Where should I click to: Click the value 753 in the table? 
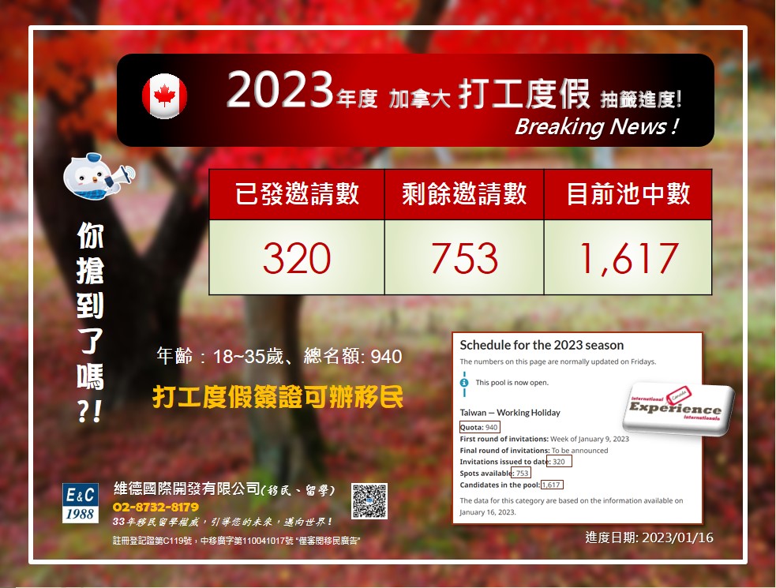(464, 258)
